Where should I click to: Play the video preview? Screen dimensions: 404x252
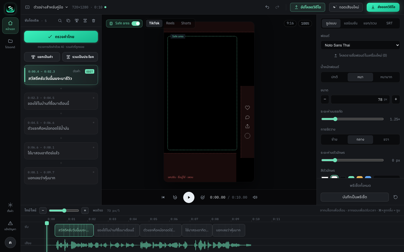(189, 197)
